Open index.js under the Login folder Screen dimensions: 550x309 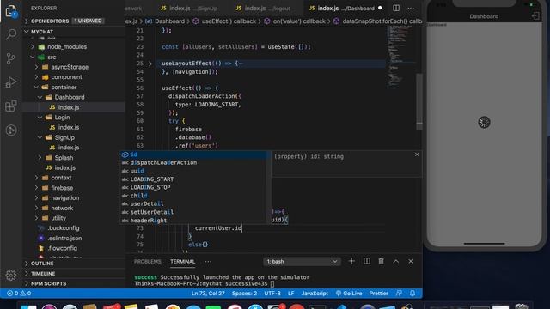point(69,128)
